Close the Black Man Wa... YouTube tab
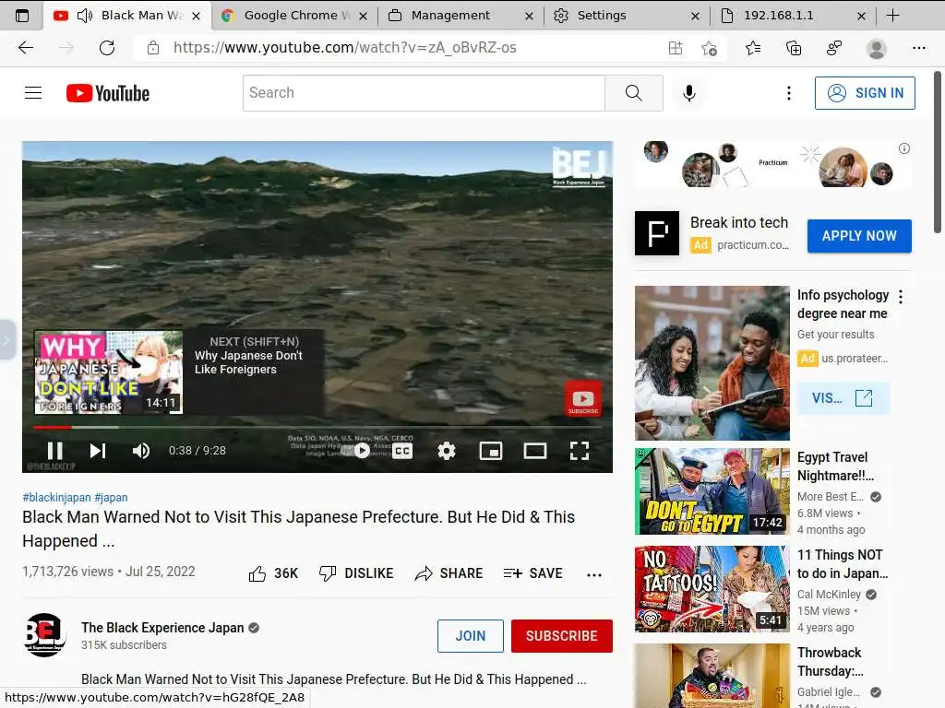Viewport: 945px width, 708px height. click(x=196, y=17)
